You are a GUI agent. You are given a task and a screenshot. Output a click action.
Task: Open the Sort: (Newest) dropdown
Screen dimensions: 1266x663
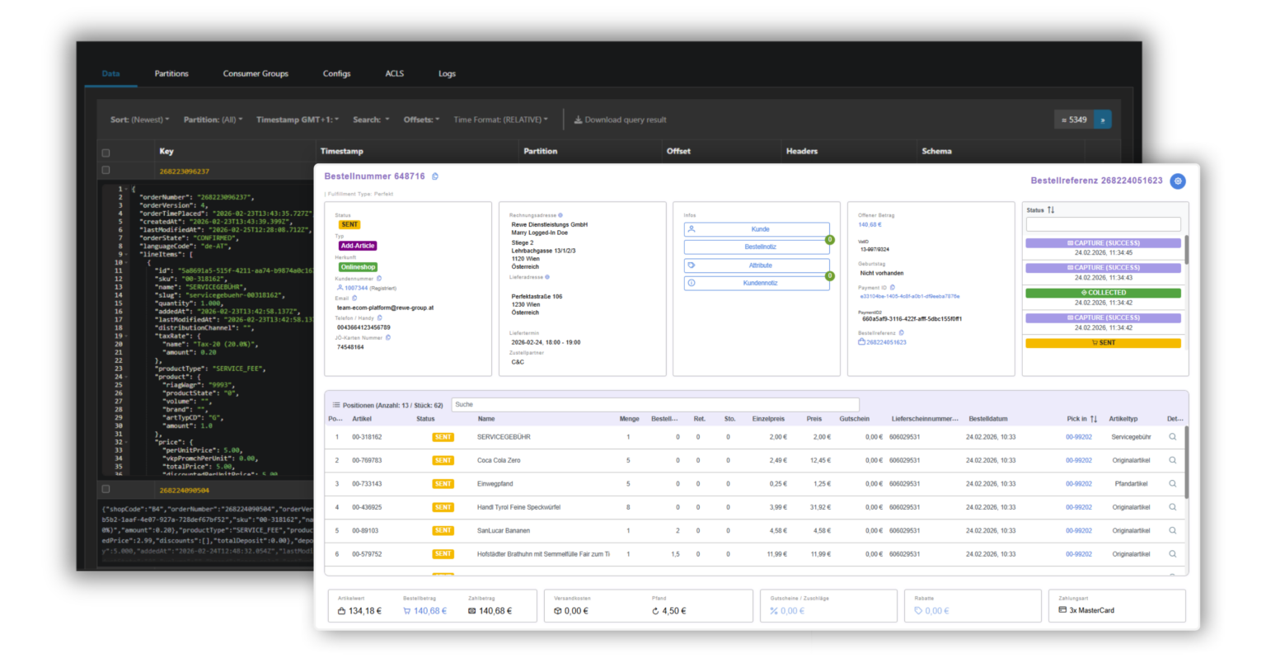139,120
